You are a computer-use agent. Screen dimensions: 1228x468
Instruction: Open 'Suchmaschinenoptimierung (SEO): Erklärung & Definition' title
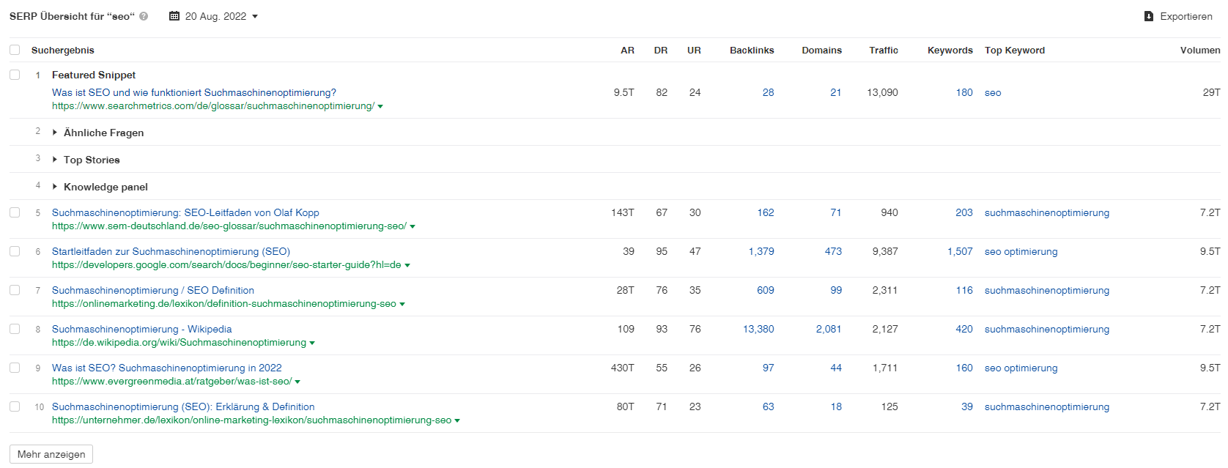[x=183, y=406]
